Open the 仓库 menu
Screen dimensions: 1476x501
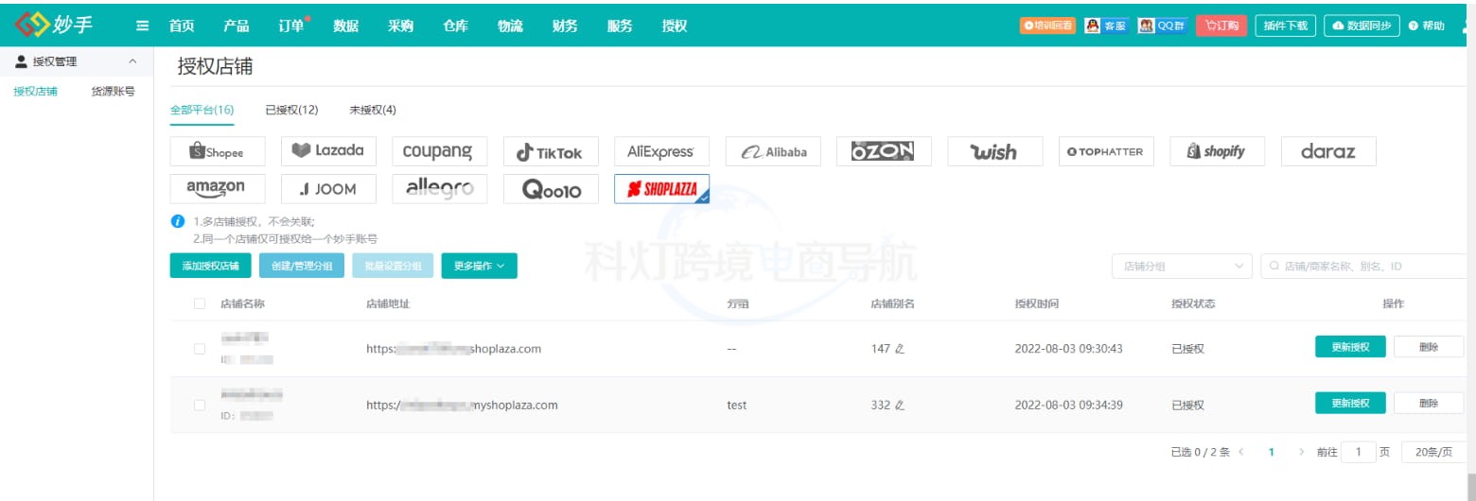456,26
